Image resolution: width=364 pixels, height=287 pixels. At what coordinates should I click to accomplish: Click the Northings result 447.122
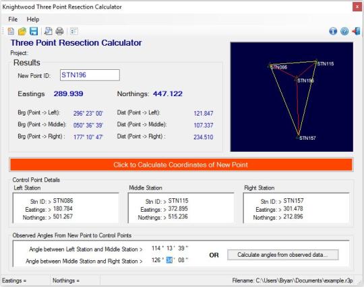coord(168,93)
